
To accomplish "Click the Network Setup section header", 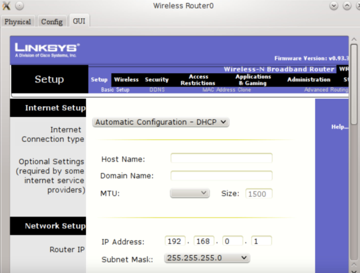I will (48, 226).
